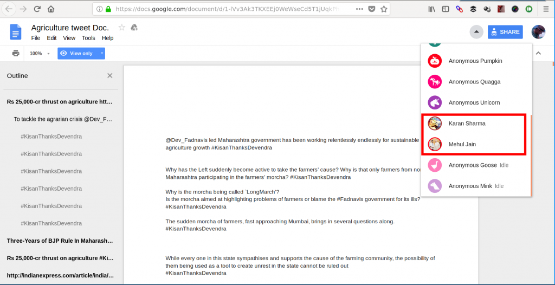Close the Outline panel
This screenshot has width=555, height=285.
[x=109, y=75]
